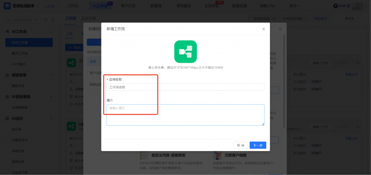The height and width of the screenshot is (175, 371).
Task: Switch to the 日志记录 tab
Action: click(89, 18)
